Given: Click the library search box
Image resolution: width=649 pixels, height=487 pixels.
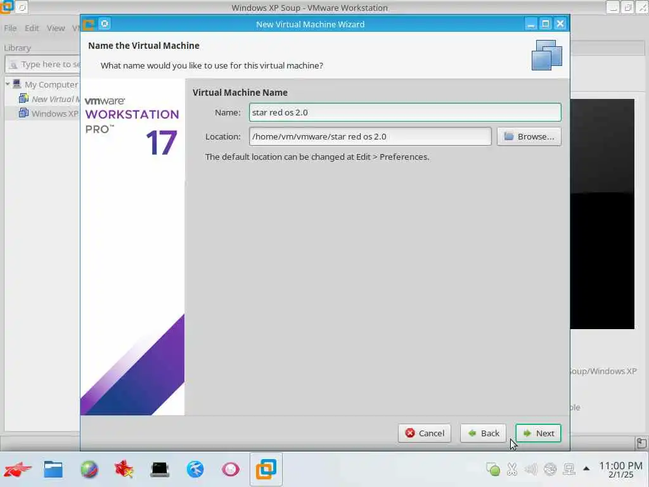Looking at the screenshot, I should point(44,64).
